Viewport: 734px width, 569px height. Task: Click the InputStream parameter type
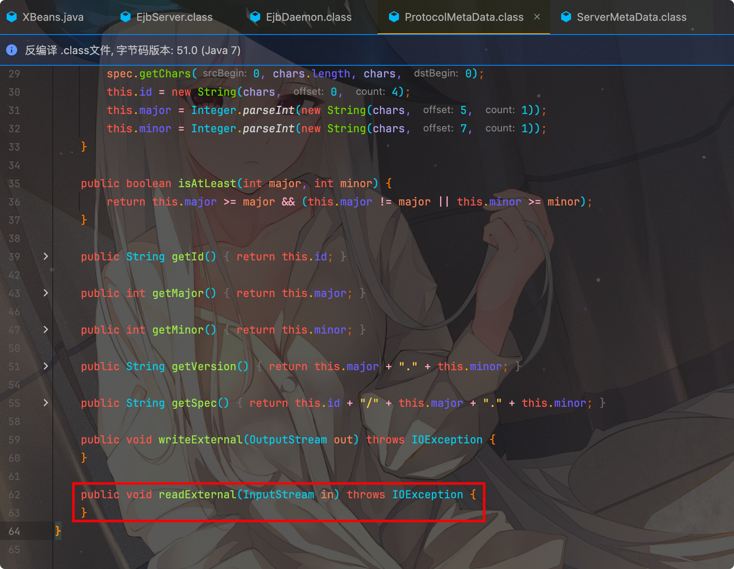point(278,495)
